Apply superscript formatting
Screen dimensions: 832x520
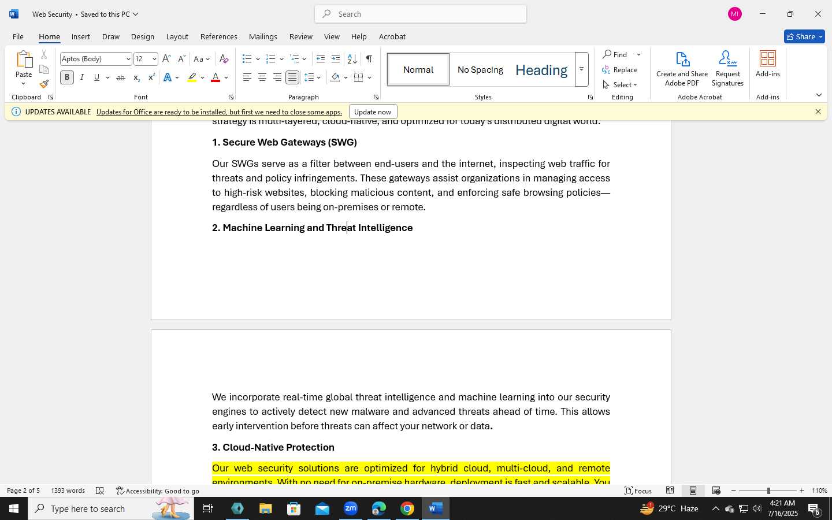[151, 77]
